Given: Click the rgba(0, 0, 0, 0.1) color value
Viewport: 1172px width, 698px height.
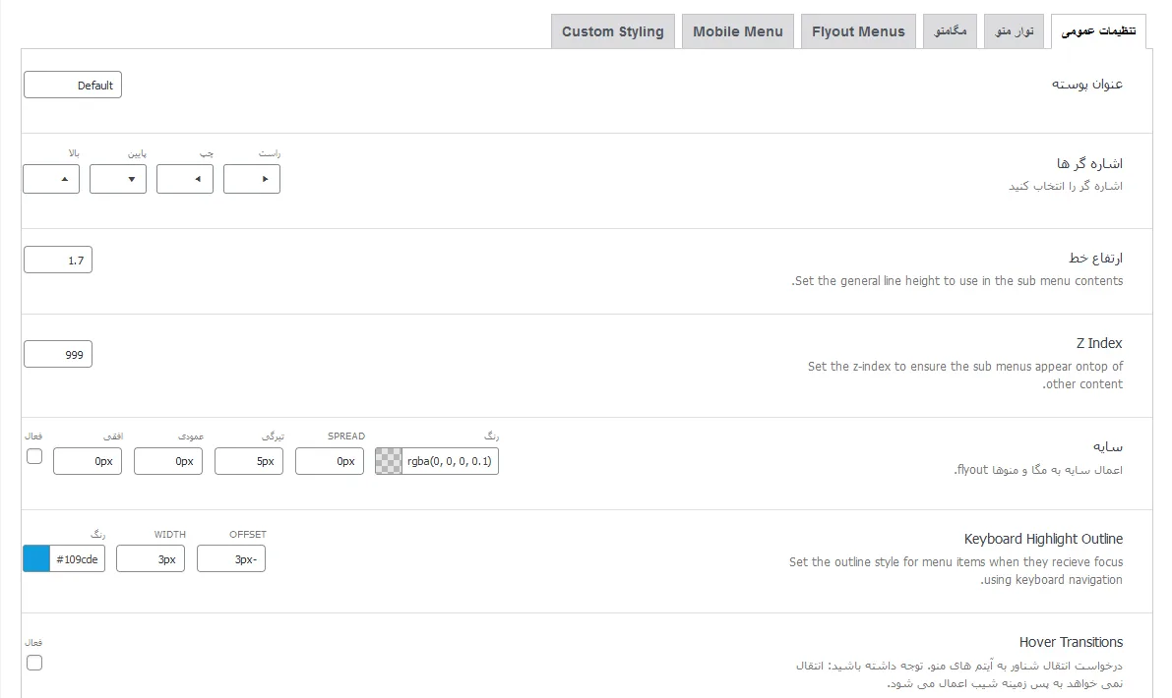Looking at the screenshot, I should pos(450,461).
